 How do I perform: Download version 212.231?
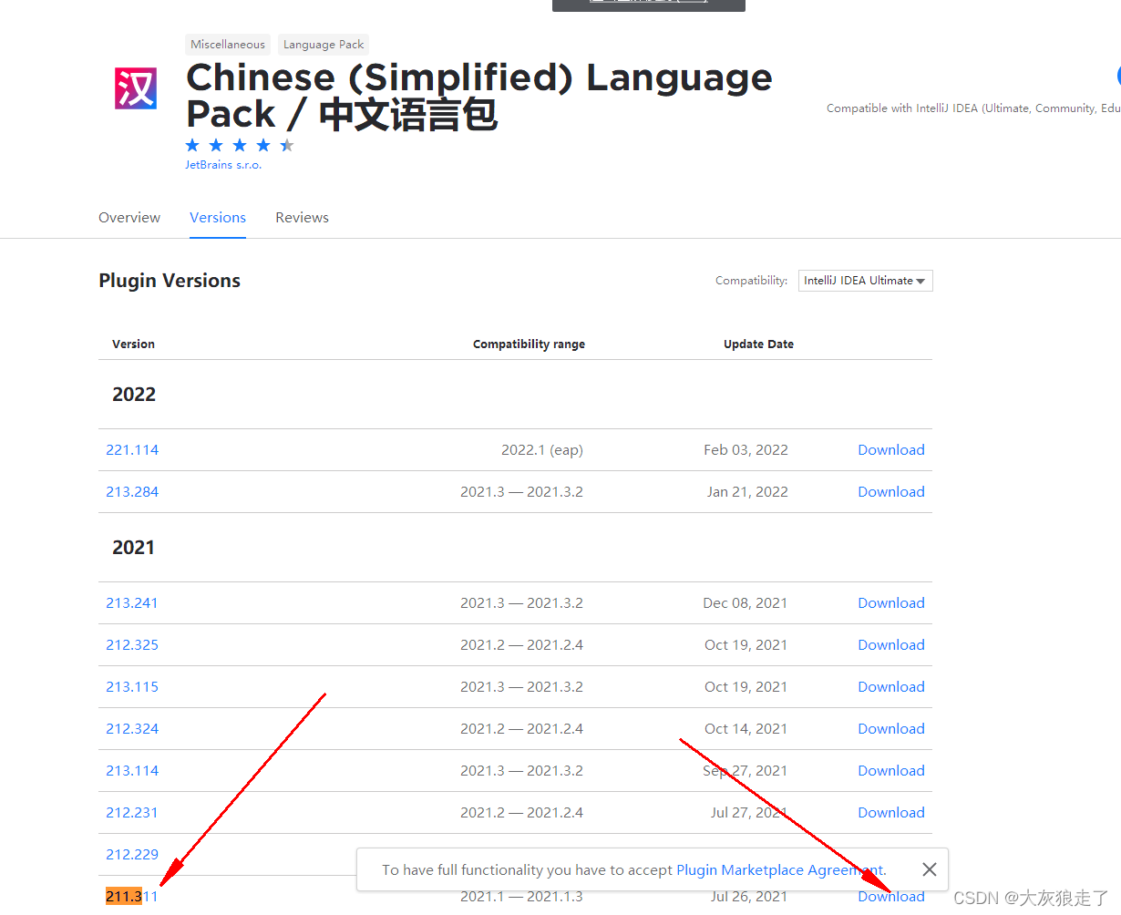891,813
